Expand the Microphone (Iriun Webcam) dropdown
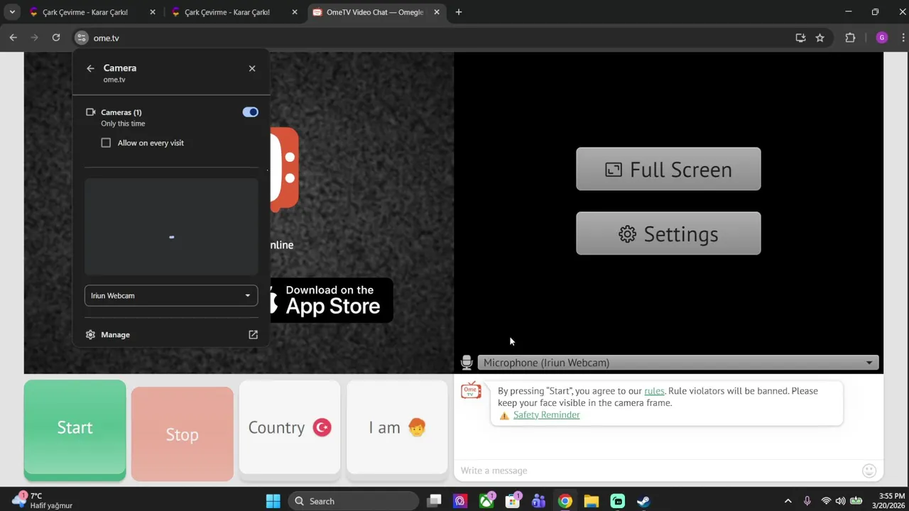The image size is (909, 511). 678,363
